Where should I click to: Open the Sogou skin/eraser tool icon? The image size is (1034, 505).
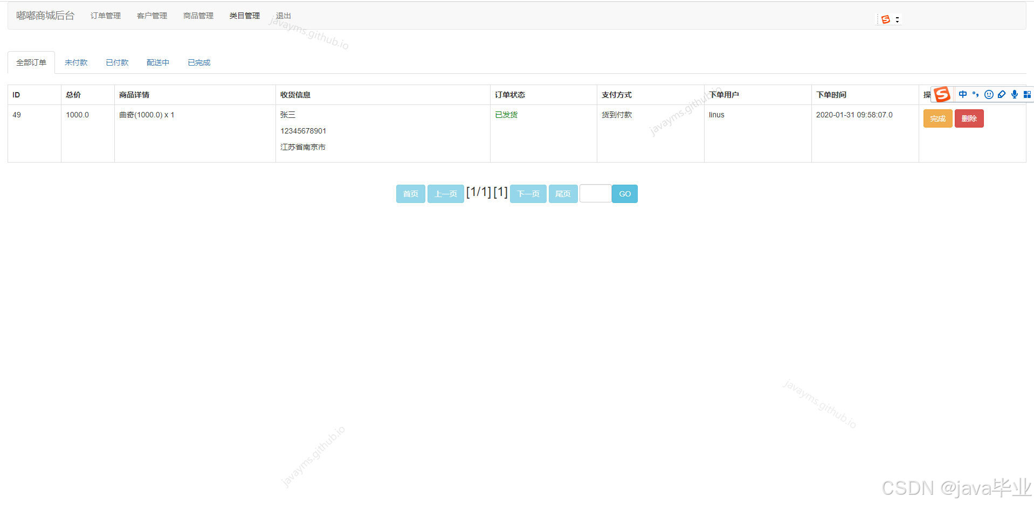pyautogui.click(x=1002, y=94)
